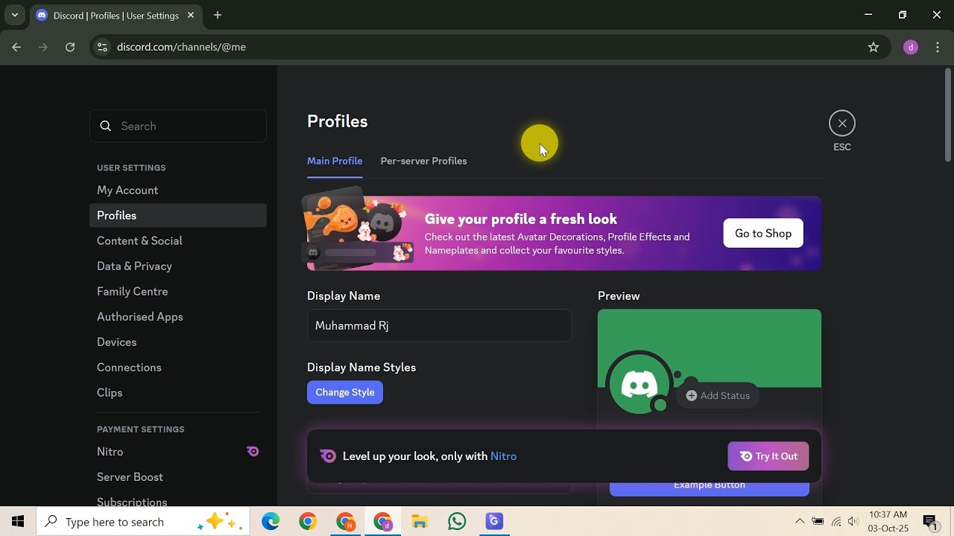Switch to the Main Profile tab
This screenshot has width=954, height=536.
pyautogui.click(x=335, y=161)
